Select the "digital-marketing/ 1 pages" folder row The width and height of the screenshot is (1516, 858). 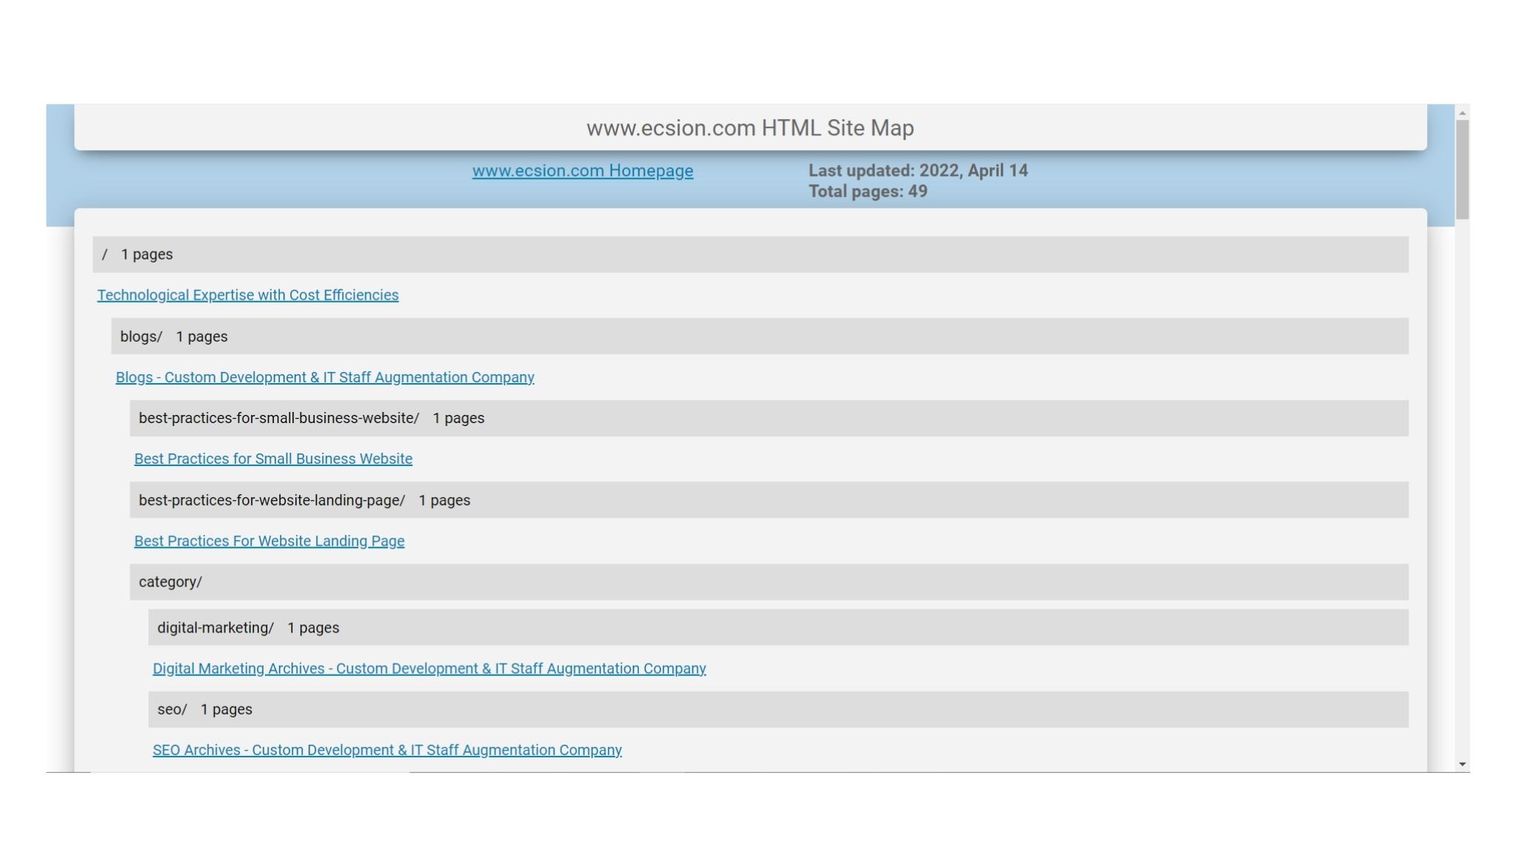[778, 628]
